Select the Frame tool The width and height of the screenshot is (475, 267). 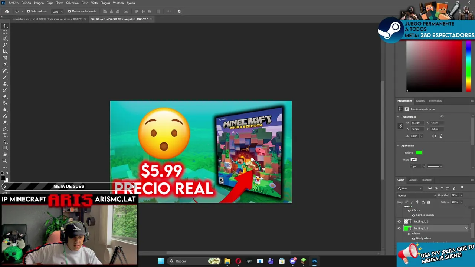(5, 58)
